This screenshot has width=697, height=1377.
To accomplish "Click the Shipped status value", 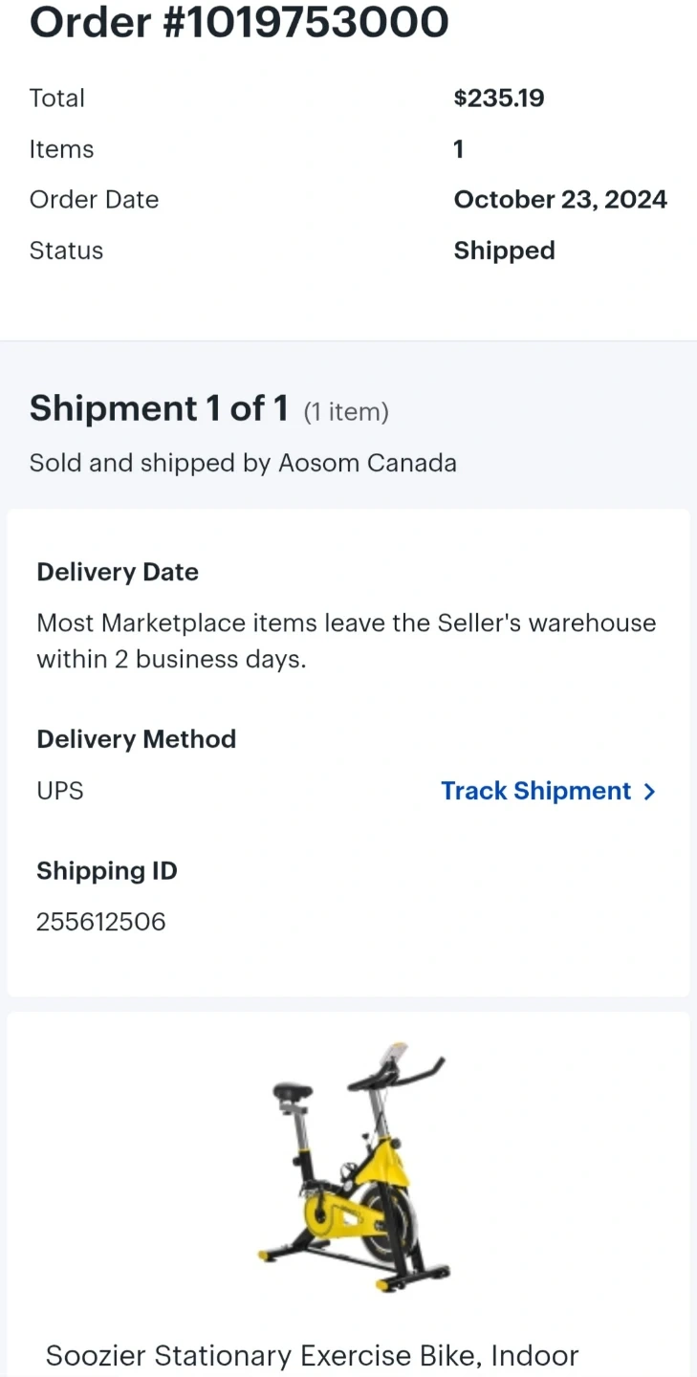I will pyautogui.click(x=504, y=251).
